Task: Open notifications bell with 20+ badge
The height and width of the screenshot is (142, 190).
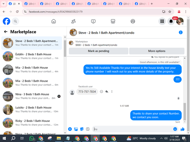Action: 171,21
